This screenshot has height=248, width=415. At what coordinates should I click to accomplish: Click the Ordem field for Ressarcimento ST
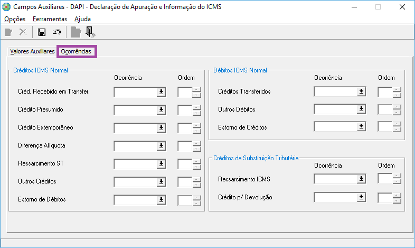(184, 164)
